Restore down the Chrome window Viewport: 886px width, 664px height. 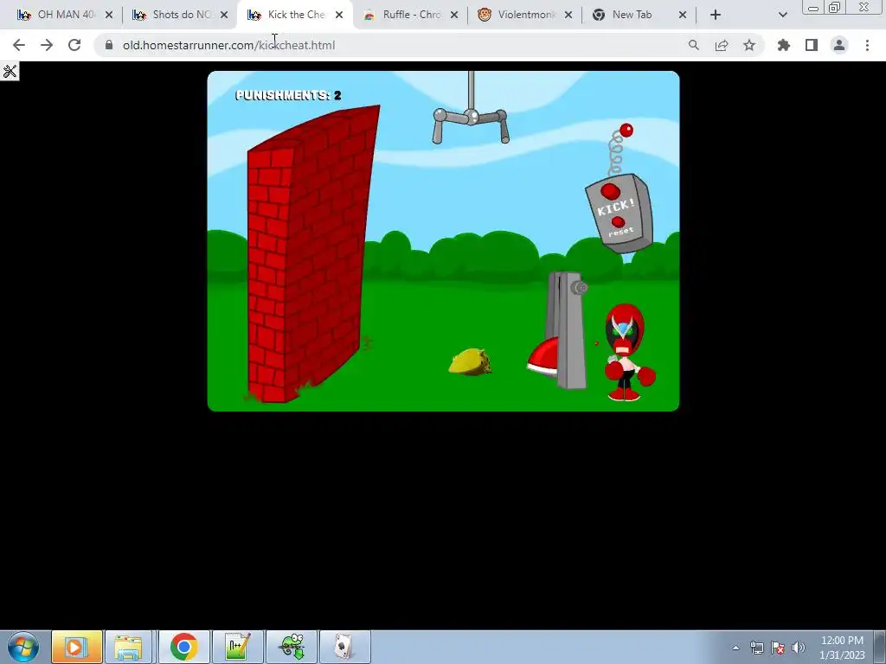point(835,8)
